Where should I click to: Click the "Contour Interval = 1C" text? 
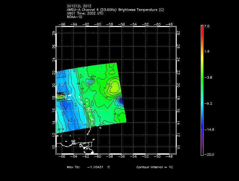[155, 167]
